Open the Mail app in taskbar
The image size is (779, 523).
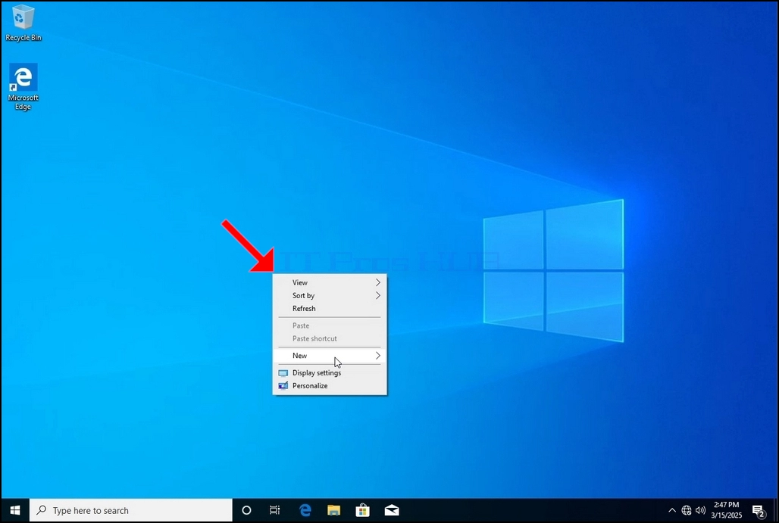coord(392,510)
